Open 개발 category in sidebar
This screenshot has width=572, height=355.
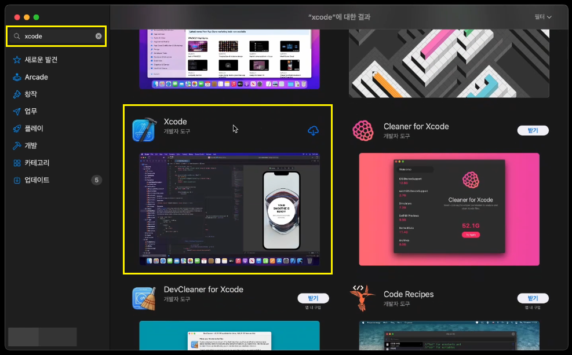pos(31,145)
